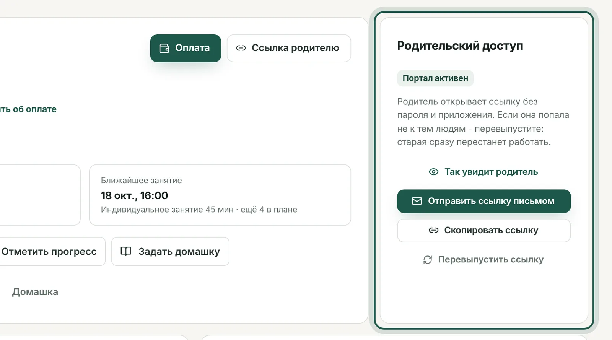The image size is (612, 340).
Task: Open the Ближайшее занятие card
Action: pyautogui.click(x=220, y=195)
